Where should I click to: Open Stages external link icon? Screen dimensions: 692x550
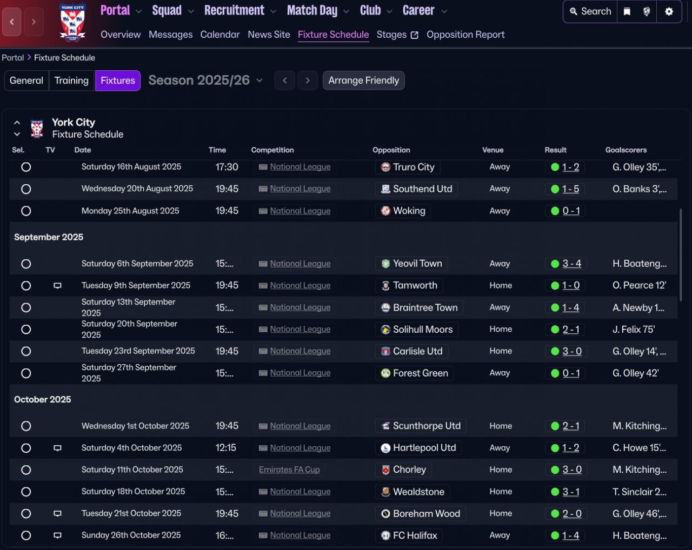coord(415,35)
